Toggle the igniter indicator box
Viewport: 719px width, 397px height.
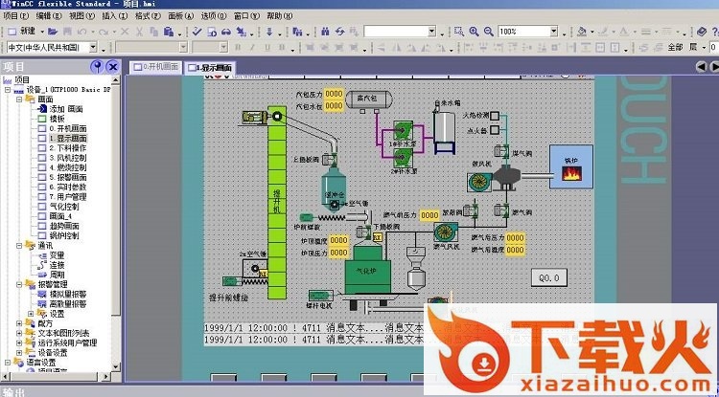tap(497, 129)
